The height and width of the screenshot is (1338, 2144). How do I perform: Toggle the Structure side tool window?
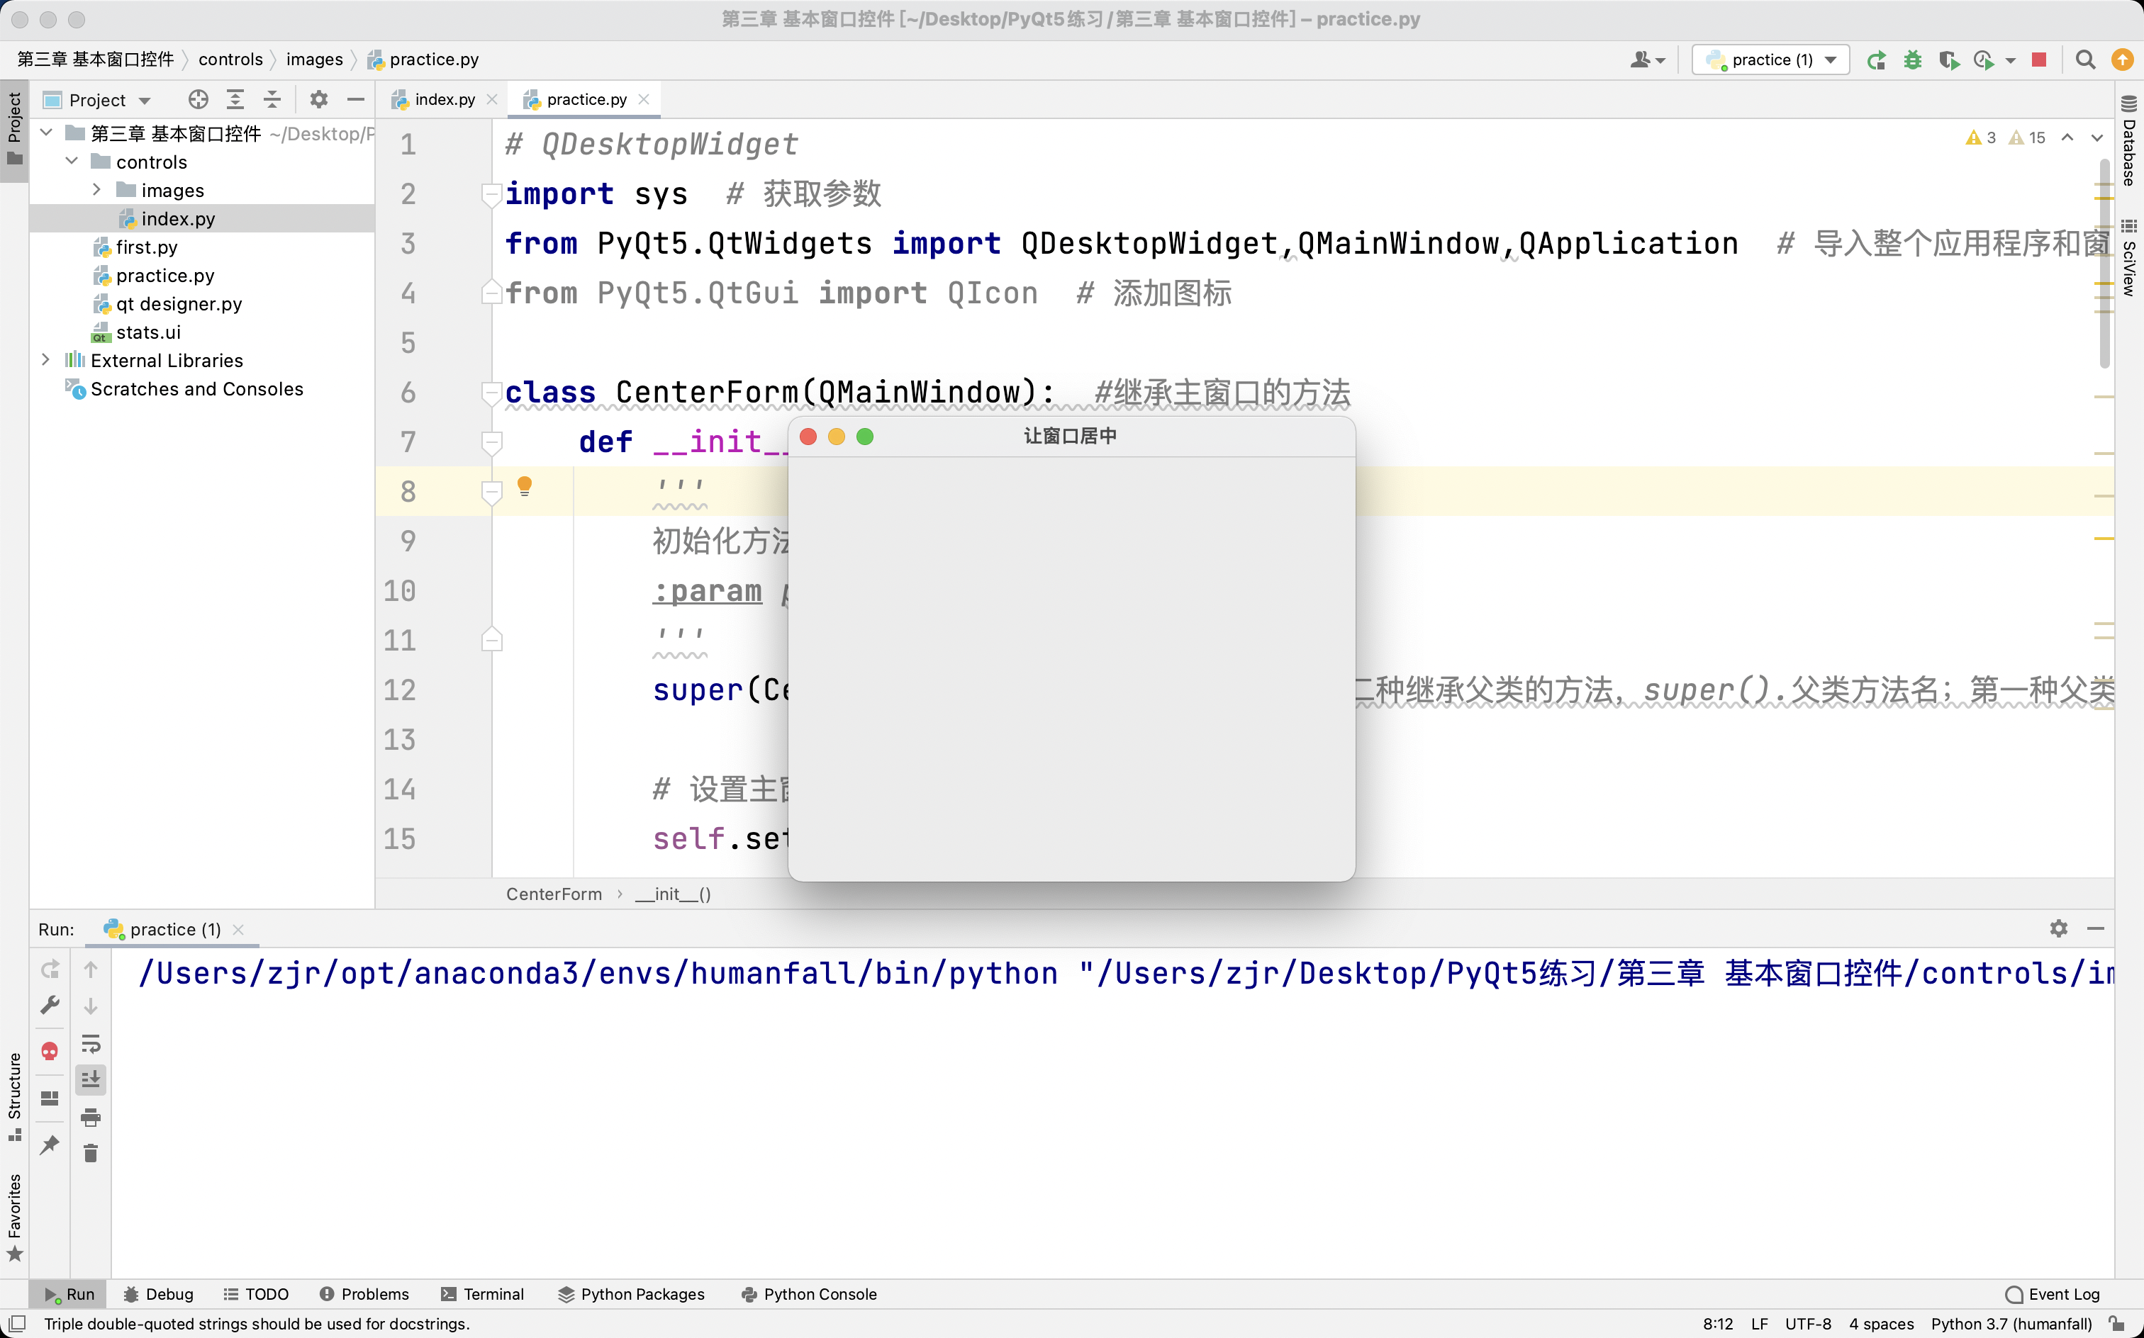coord(14,1096)
